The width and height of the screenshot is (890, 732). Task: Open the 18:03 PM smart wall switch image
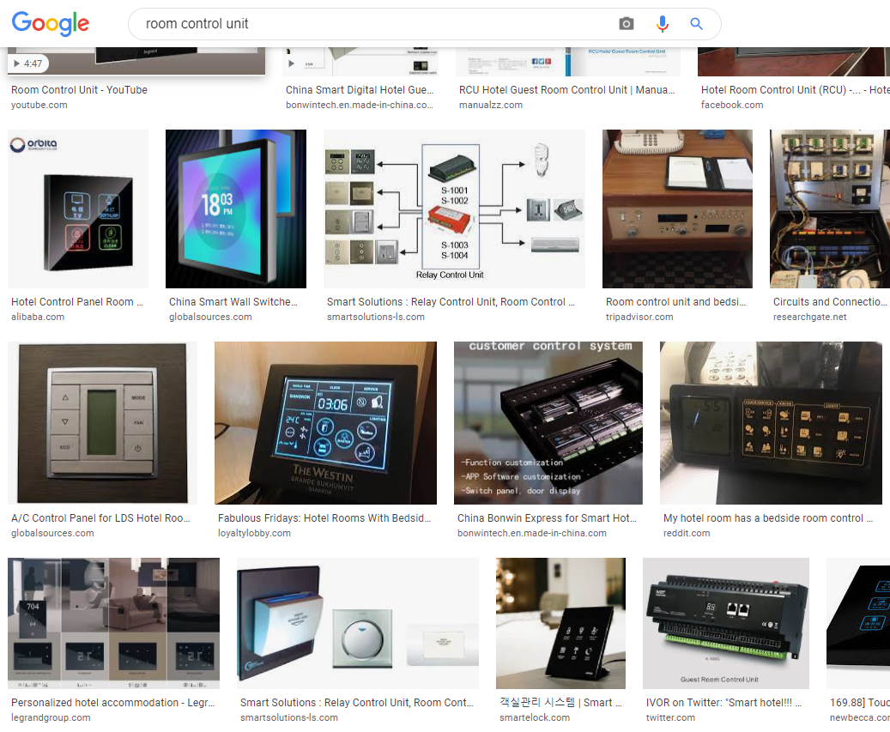point(235,209)
